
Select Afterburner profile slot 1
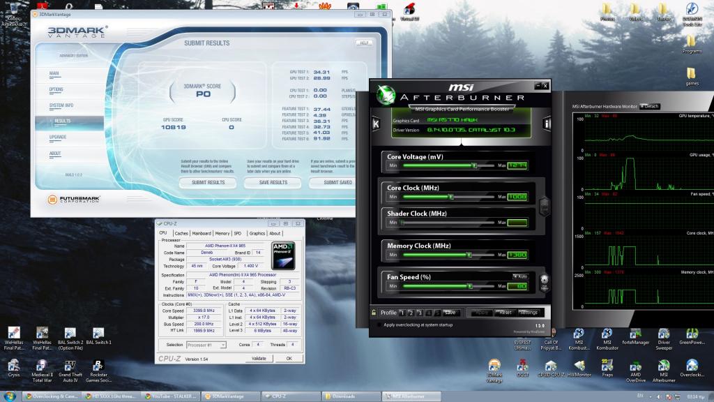pos(402,313)
